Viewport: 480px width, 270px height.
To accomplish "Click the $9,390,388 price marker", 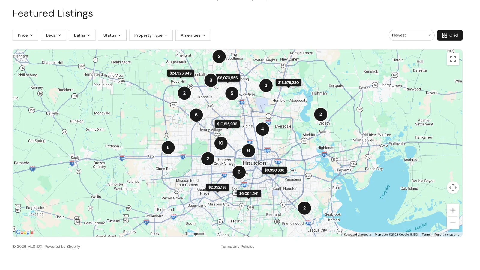I will (x=274, y=170).
